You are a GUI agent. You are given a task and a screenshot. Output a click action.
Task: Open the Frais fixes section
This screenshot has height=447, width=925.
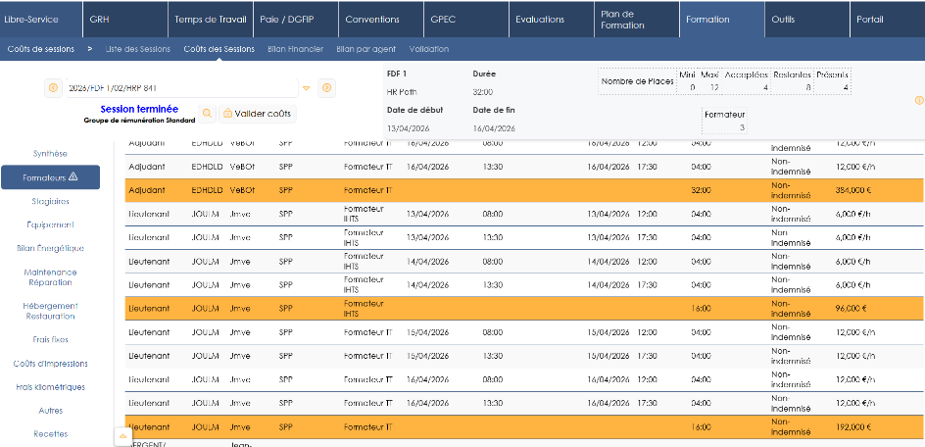(50, 339)
